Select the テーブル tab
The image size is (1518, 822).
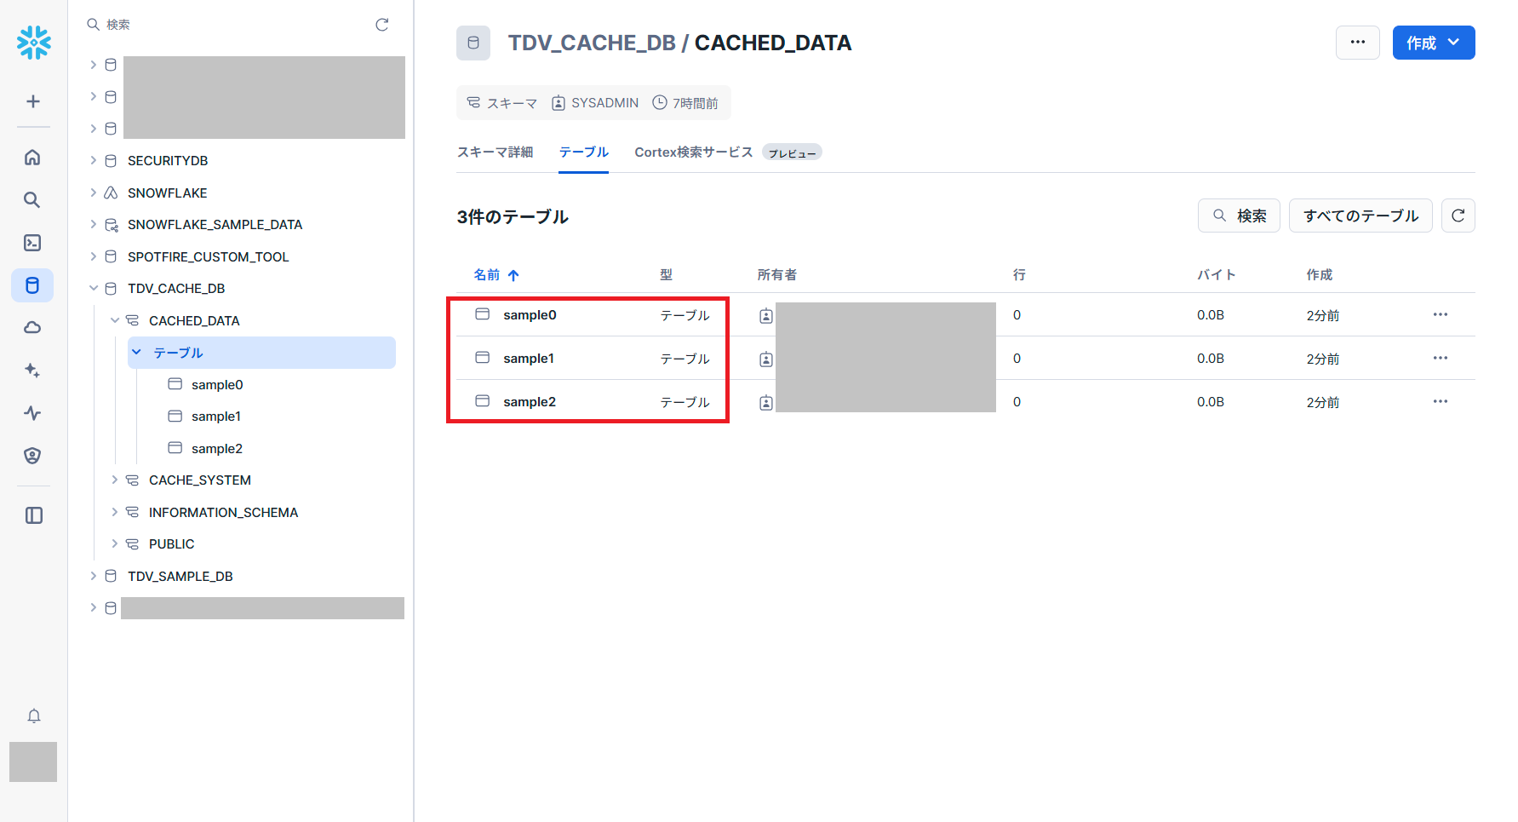coord(584,152)
